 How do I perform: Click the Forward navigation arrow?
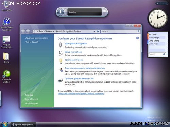coord(28,31)
